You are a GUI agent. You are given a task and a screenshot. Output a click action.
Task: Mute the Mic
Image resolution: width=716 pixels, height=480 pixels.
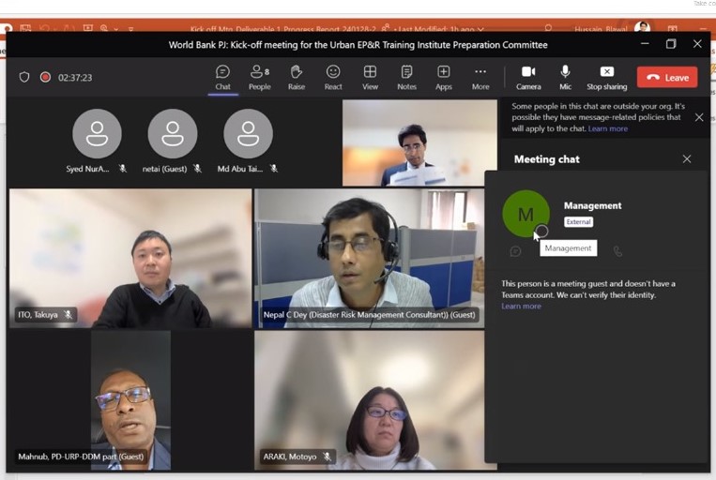[565, 77]
